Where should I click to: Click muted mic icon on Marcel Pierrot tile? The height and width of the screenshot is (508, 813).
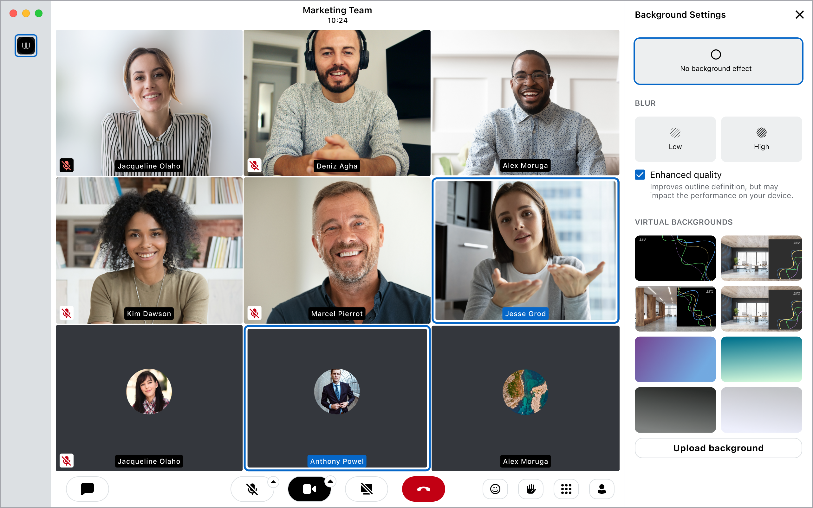[x=254, y=313]
